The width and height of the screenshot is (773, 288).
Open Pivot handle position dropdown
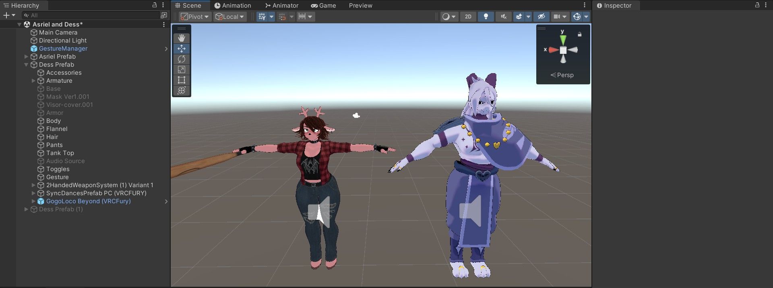195,16
